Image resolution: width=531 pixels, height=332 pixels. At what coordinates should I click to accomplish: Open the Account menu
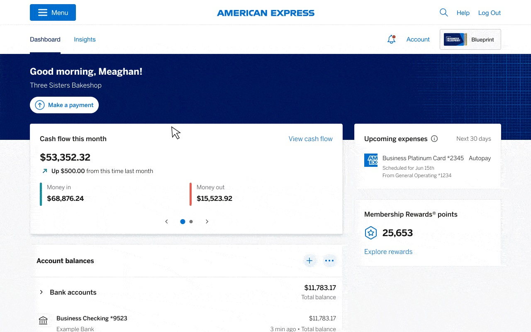coord(418,39)
